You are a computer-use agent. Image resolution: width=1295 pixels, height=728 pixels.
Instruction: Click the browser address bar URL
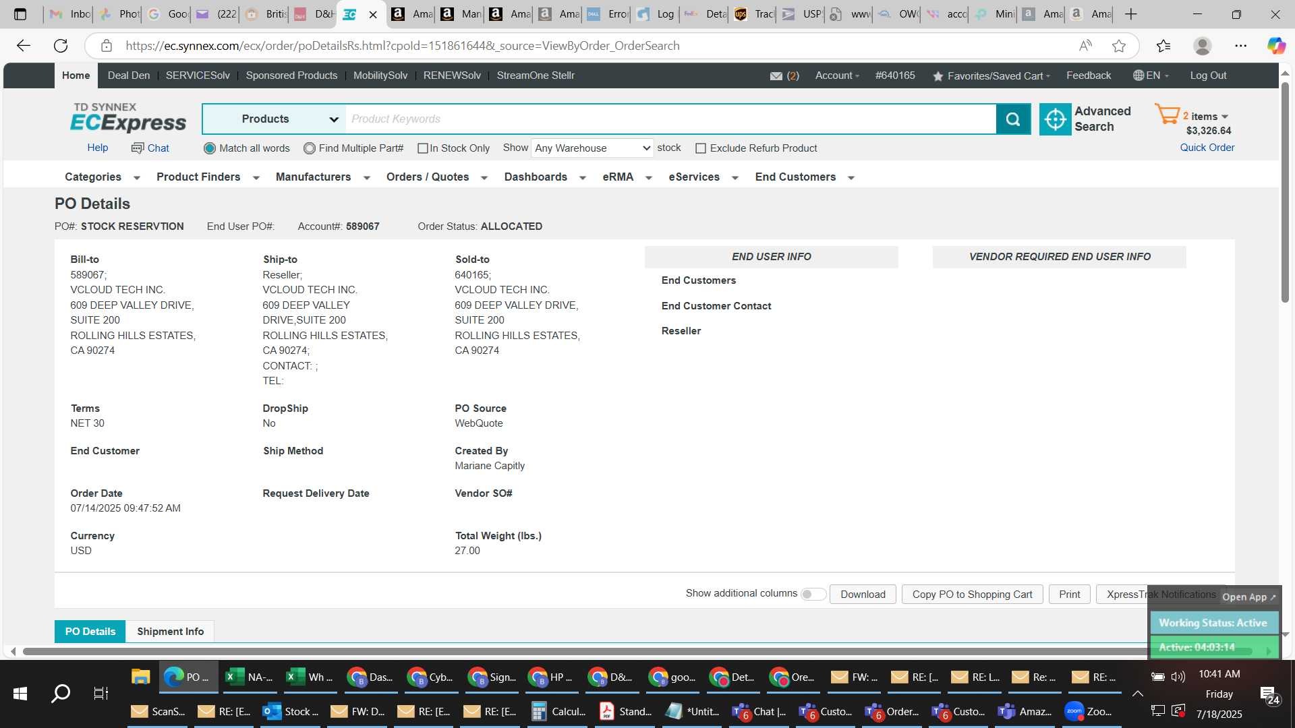tap(402, 46)
